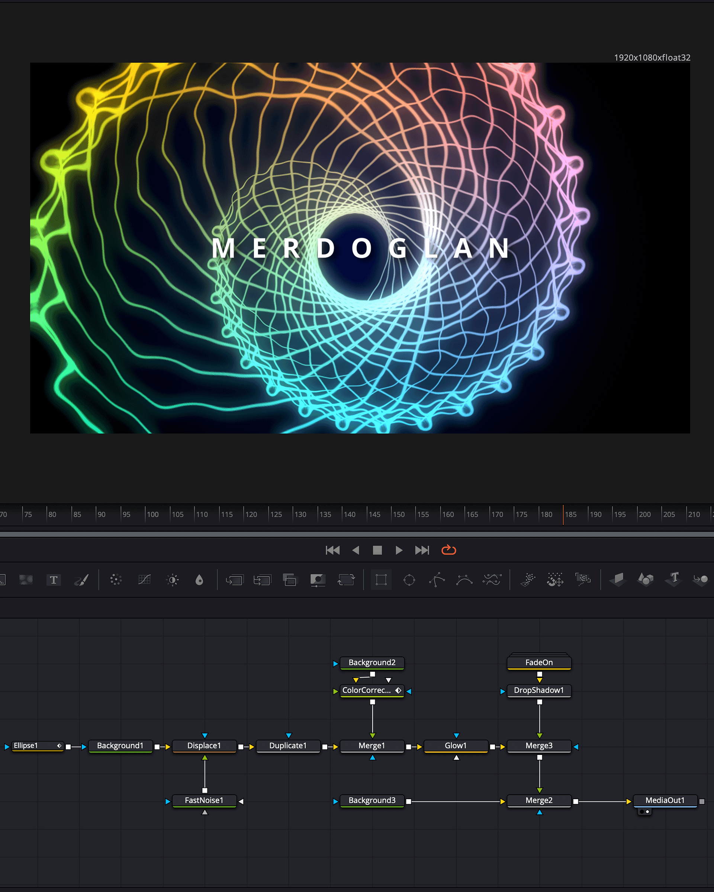Click keyframe diamond on ColorCorrector node
The width and height of the screenshot is (714, 892).
398,691
